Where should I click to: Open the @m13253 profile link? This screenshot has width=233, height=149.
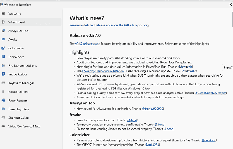152,145
